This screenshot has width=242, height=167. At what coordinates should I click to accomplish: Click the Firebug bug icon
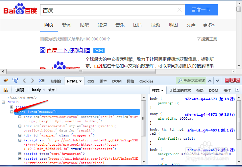coord(6,81)
